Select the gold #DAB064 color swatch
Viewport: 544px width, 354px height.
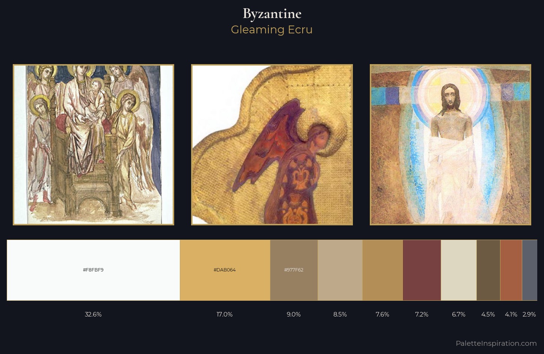225,270
